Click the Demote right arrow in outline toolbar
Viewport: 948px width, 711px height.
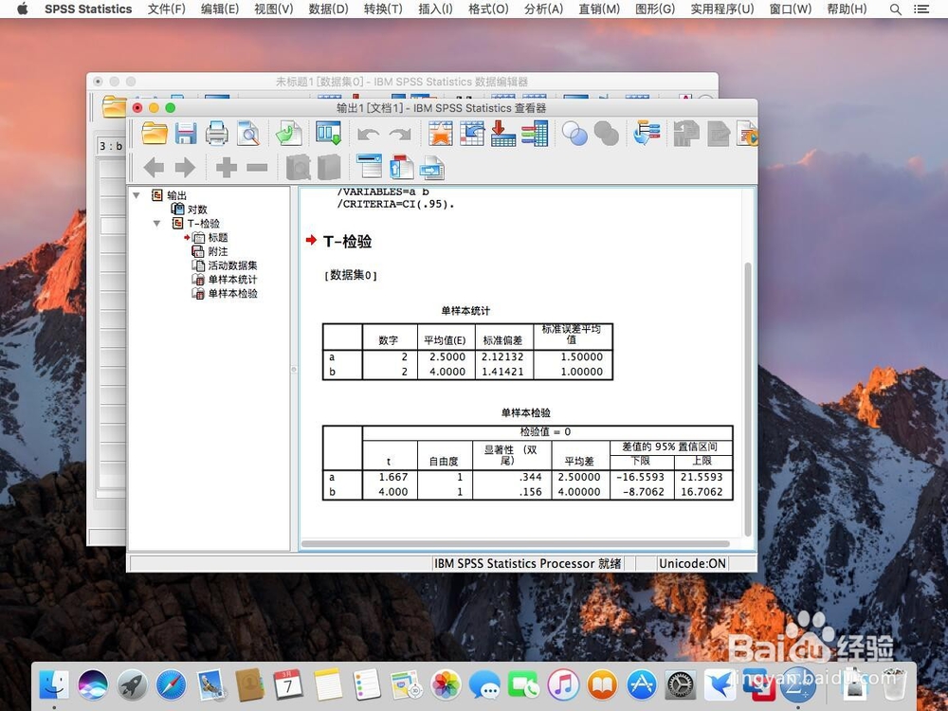click(x=185, y=167)
